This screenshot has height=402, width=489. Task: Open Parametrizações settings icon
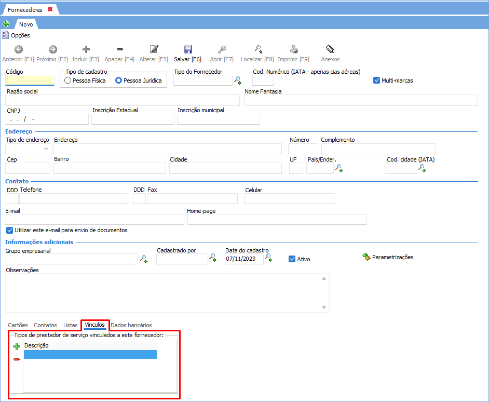click(366, 257)
